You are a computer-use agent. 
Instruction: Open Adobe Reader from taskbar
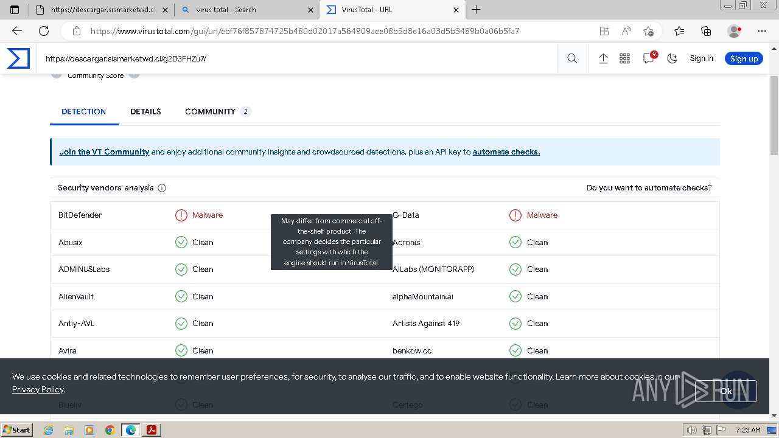[x=152, y=430]
